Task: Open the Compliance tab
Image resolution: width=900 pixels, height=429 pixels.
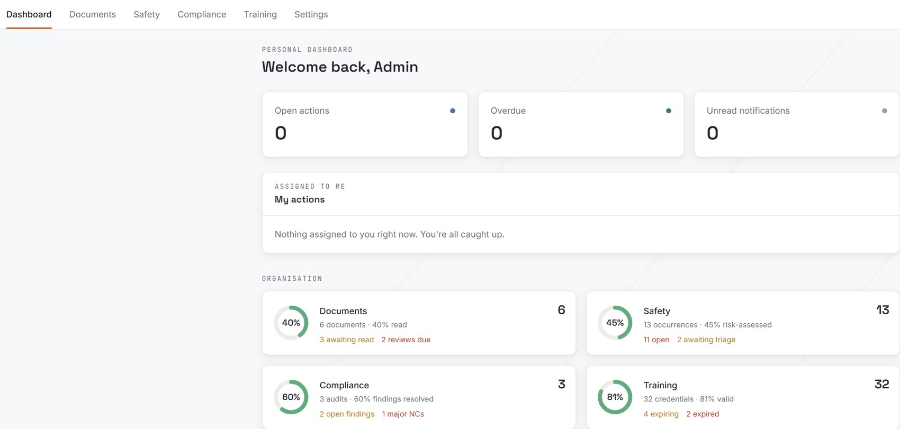Action: 202,14
